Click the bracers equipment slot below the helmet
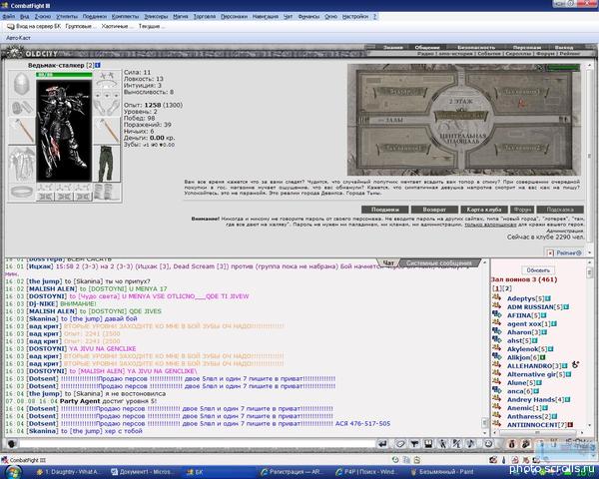 (x=22, y=108)
